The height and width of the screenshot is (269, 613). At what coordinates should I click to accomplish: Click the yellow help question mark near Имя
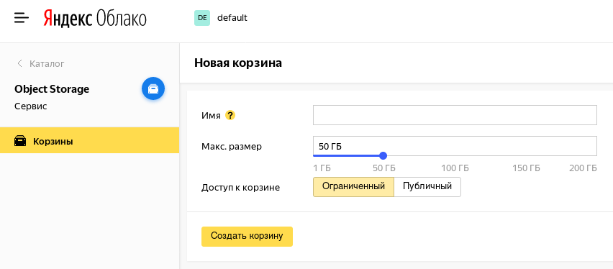point(230,115)
